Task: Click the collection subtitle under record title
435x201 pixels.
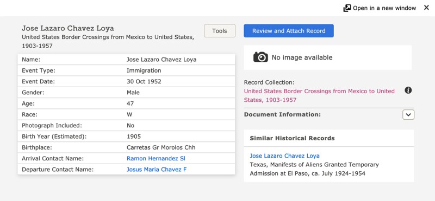Action: (x=108, y=42)
